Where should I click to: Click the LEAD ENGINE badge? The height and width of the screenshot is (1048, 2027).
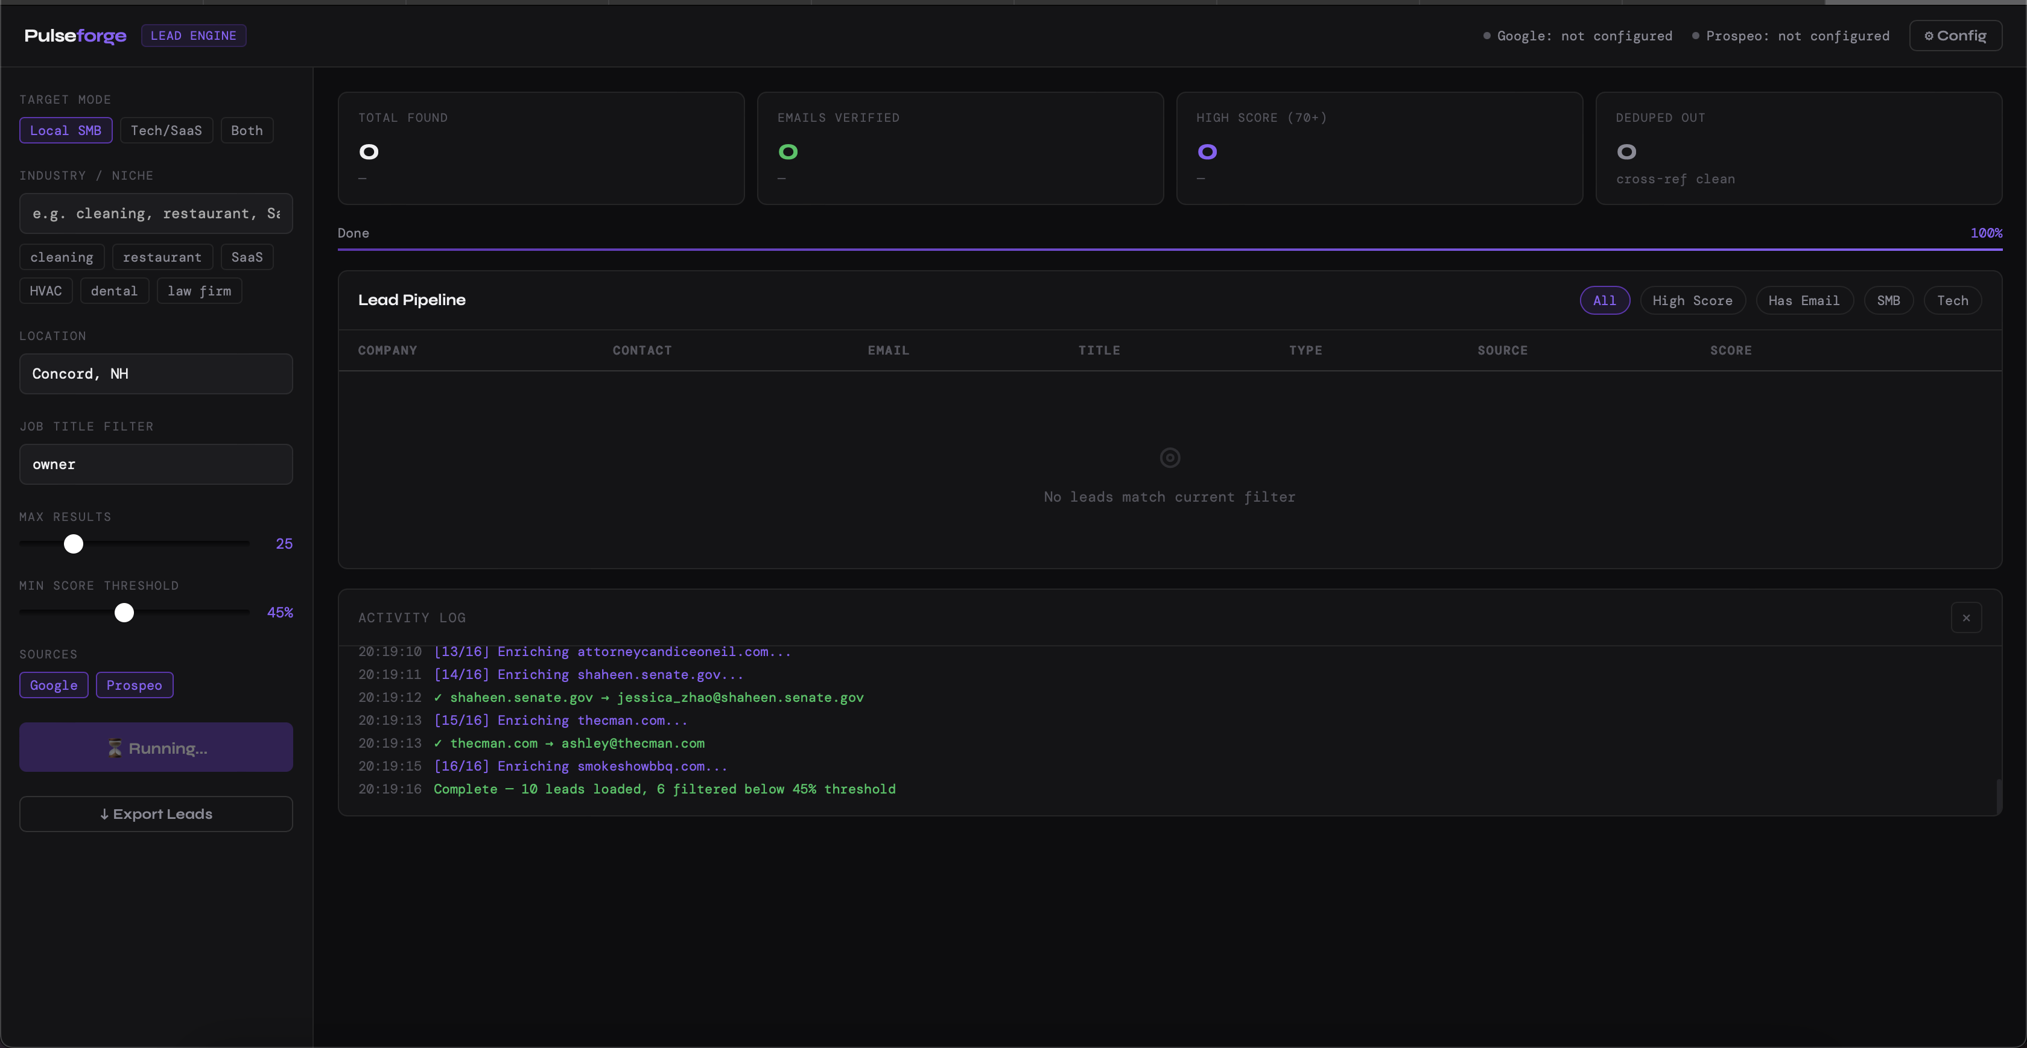click(x=194, y=34)
